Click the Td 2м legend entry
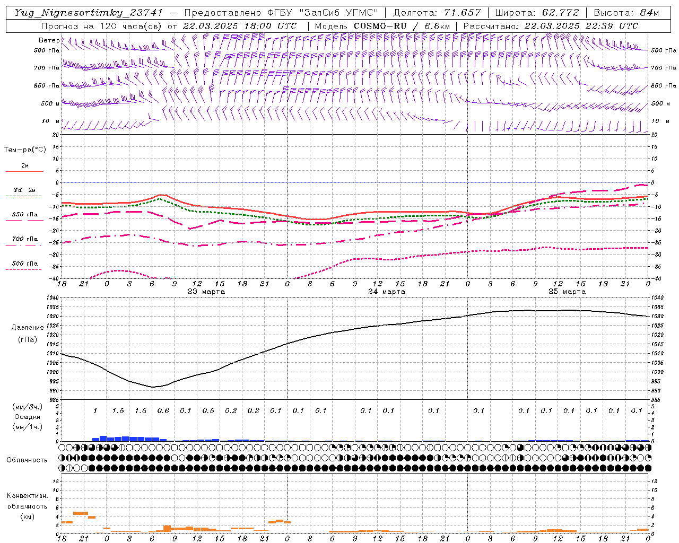 click(25, 190)
